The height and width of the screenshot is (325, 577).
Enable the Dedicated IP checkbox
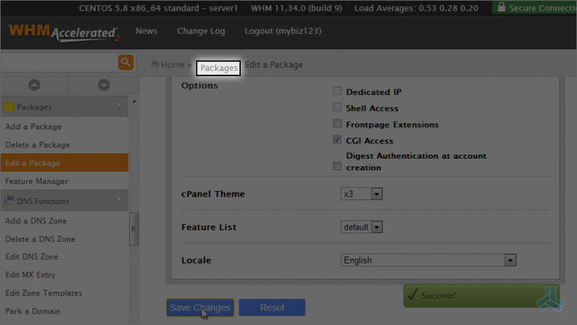[337, 91]
